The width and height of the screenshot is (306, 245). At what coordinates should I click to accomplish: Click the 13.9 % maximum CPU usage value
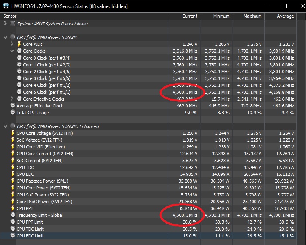[x=254, y=113]
